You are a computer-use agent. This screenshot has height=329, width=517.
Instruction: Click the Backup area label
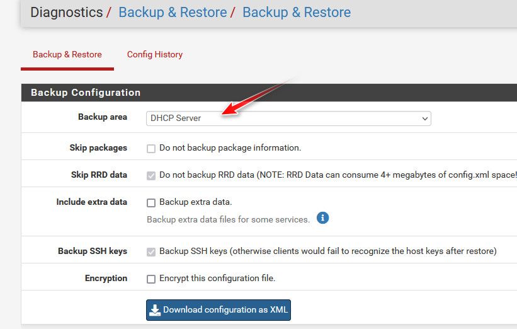[103, 117]
